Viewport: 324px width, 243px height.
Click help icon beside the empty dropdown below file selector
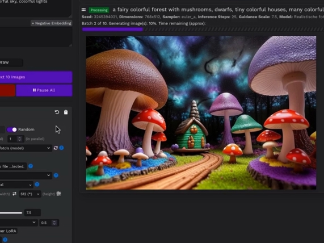click(x=56, y=175)
